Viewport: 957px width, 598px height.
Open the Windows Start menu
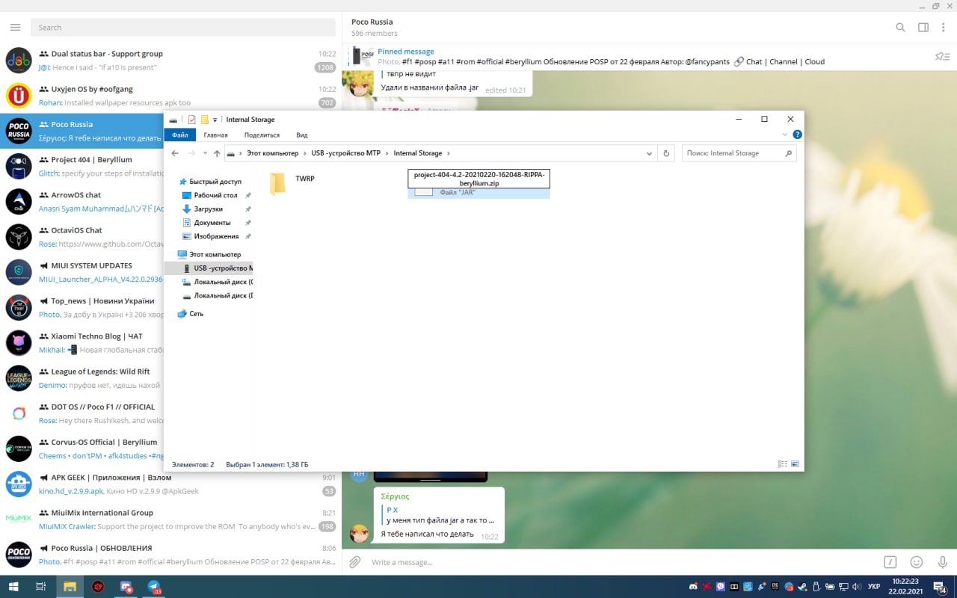coord(13,587)
